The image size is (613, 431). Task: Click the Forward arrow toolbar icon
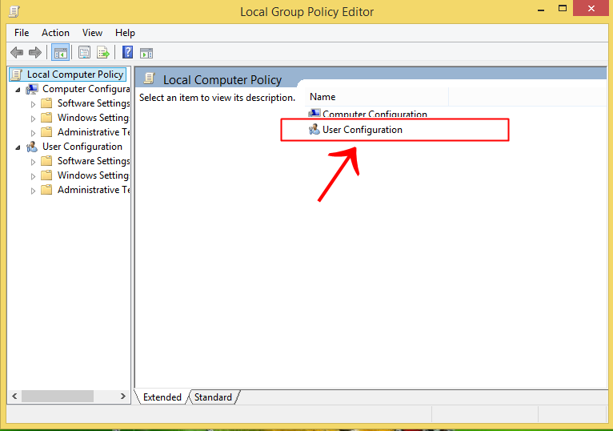point(35,52)
